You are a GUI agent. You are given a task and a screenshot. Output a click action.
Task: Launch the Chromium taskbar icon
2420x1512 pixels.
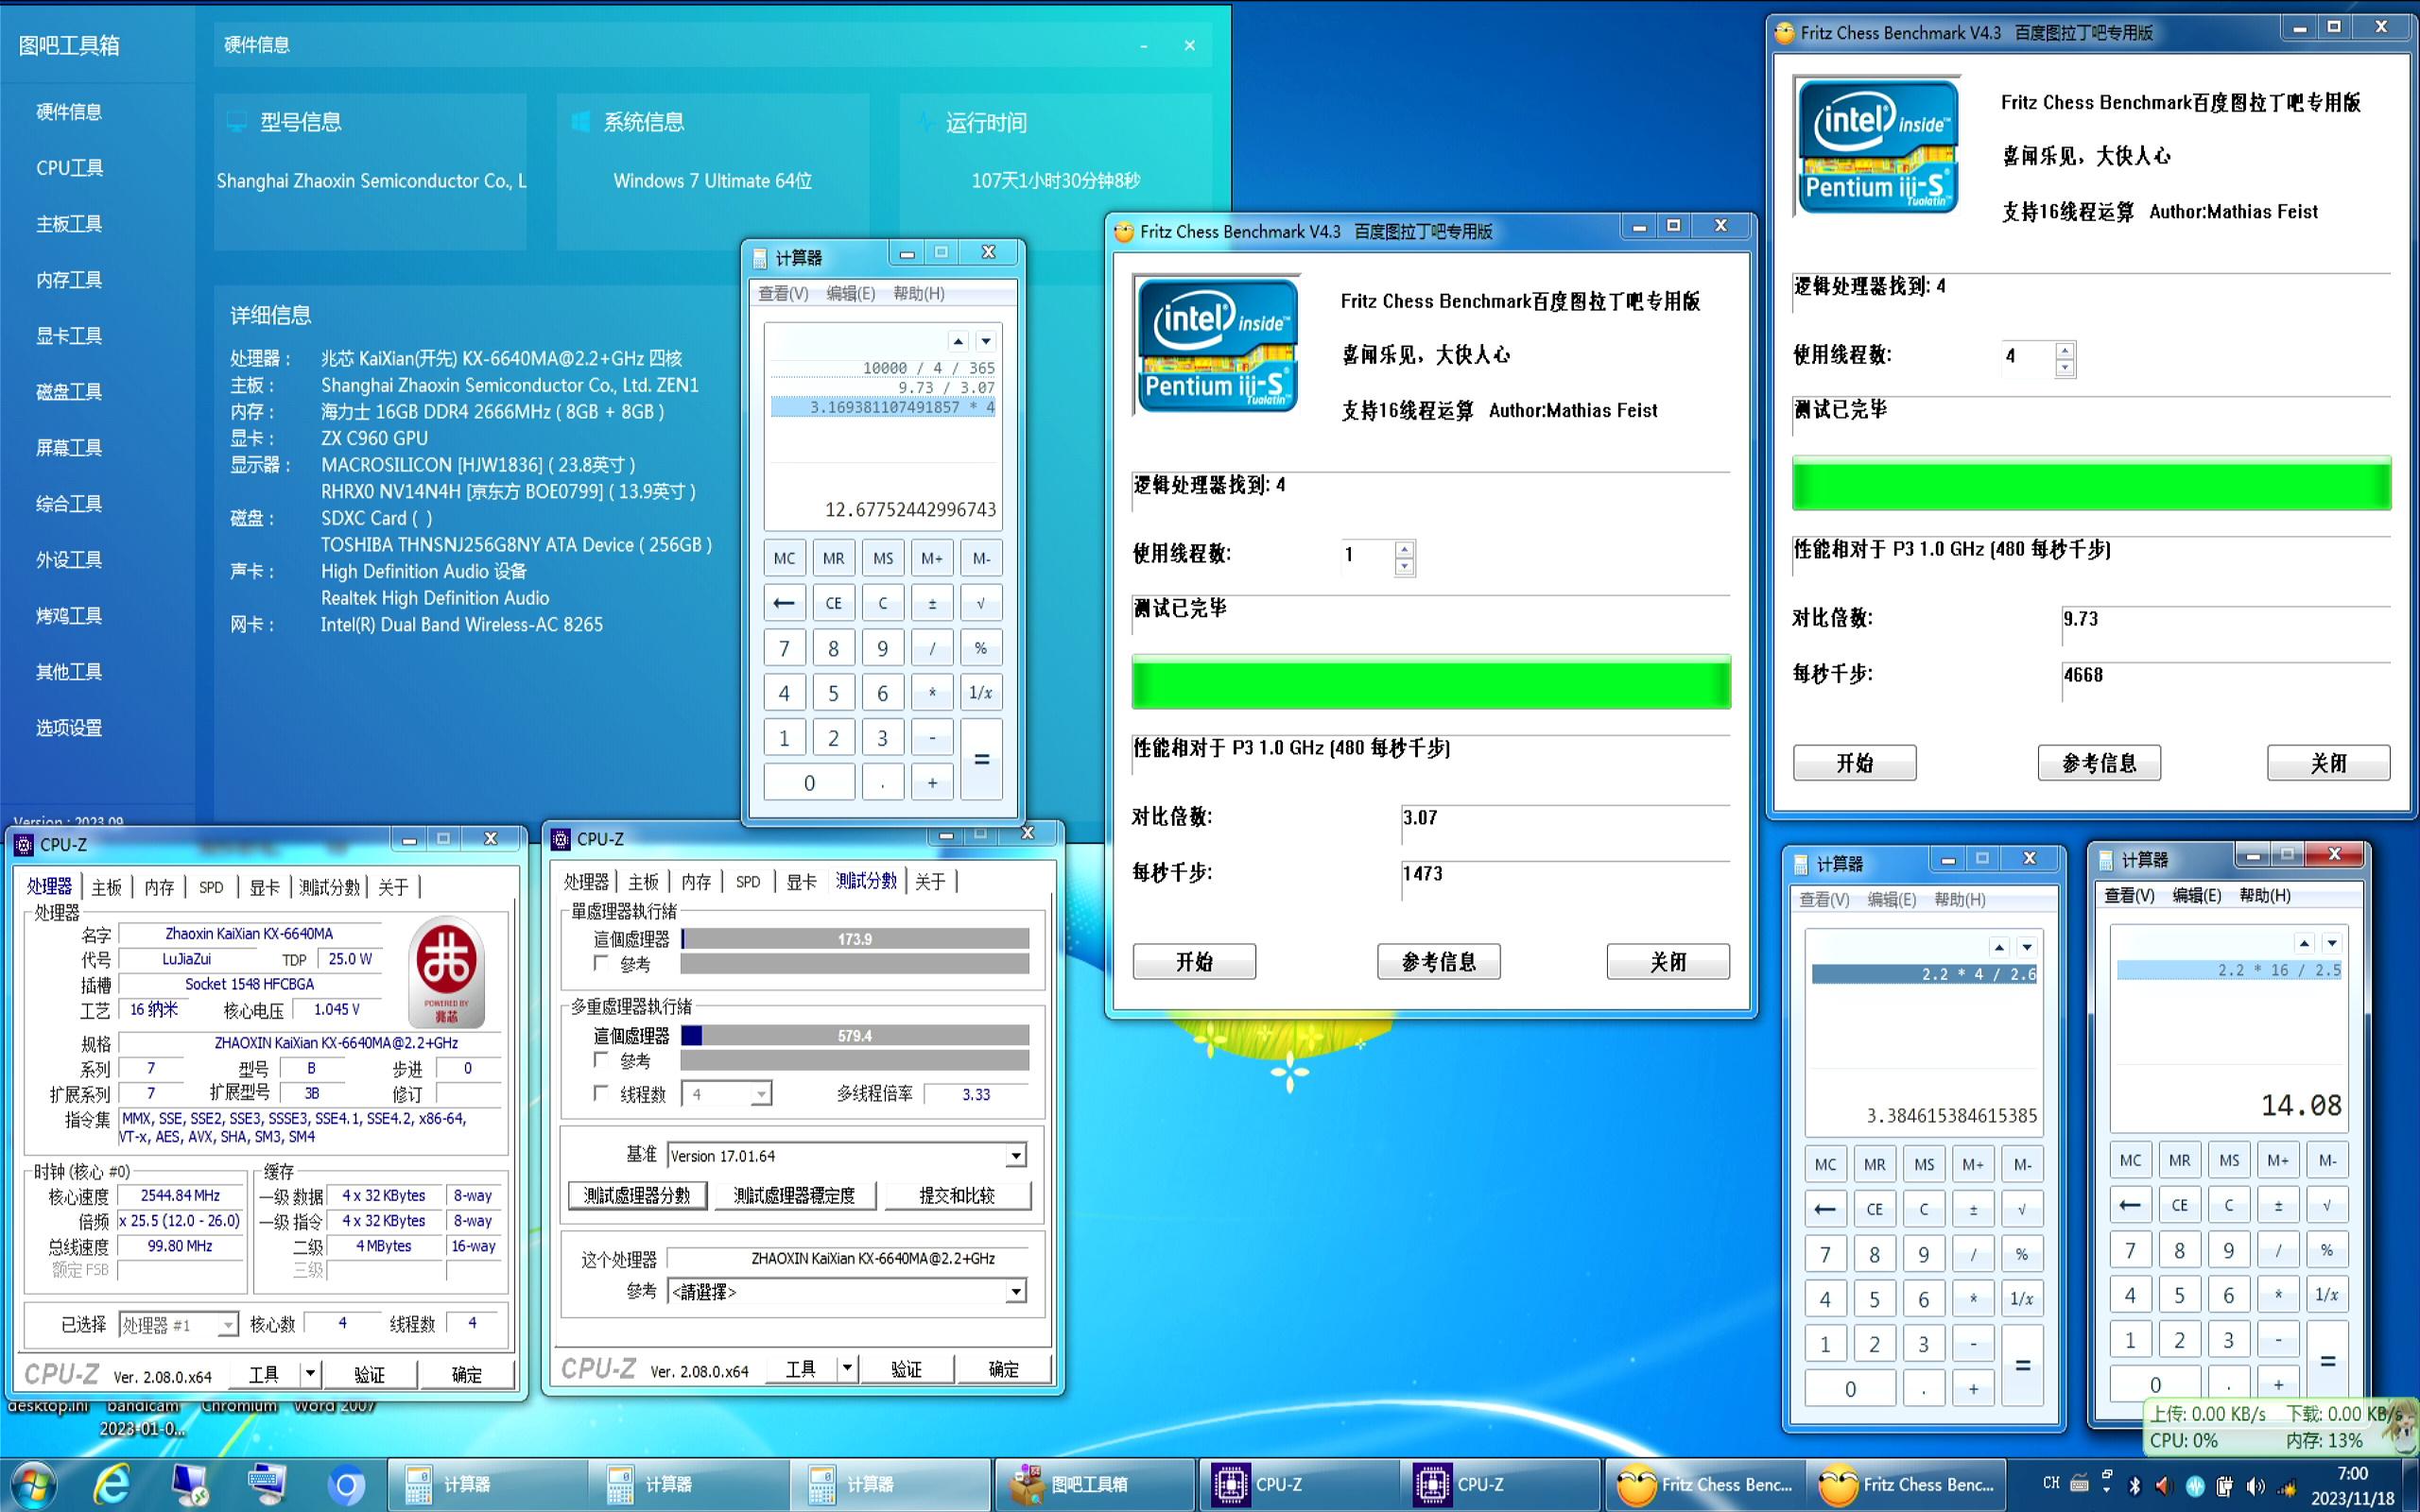point(346,1485)
